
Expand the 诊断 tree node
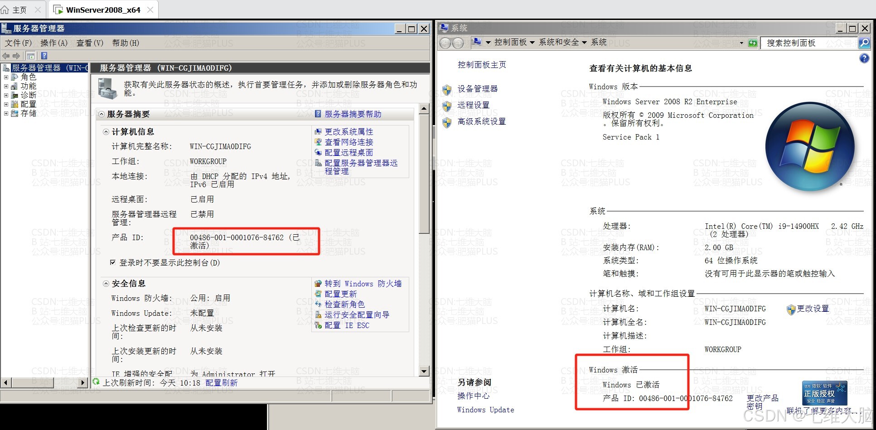(x=6, y=95)
